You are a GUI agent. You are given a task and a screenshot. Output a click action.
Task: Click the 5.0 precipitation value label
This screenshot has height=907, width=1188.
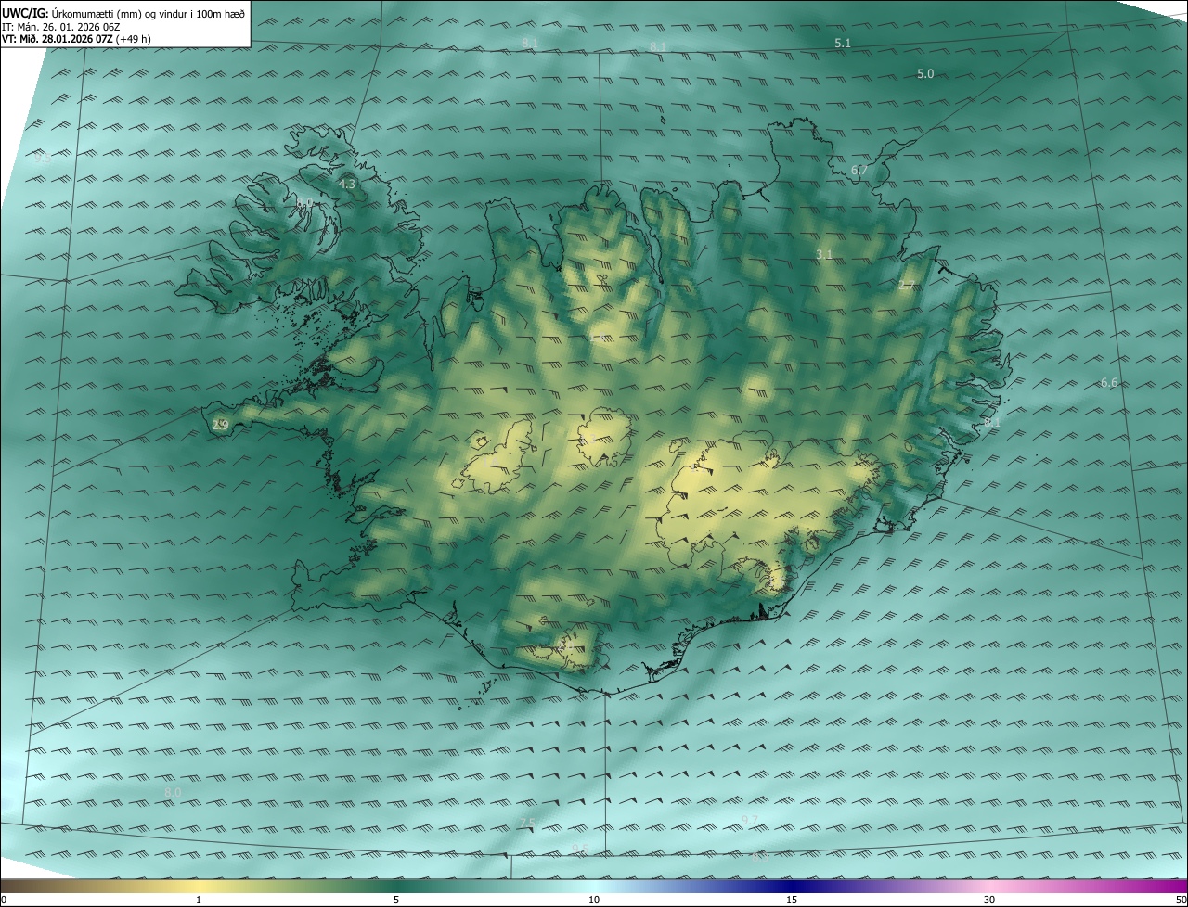click(925, 74)
